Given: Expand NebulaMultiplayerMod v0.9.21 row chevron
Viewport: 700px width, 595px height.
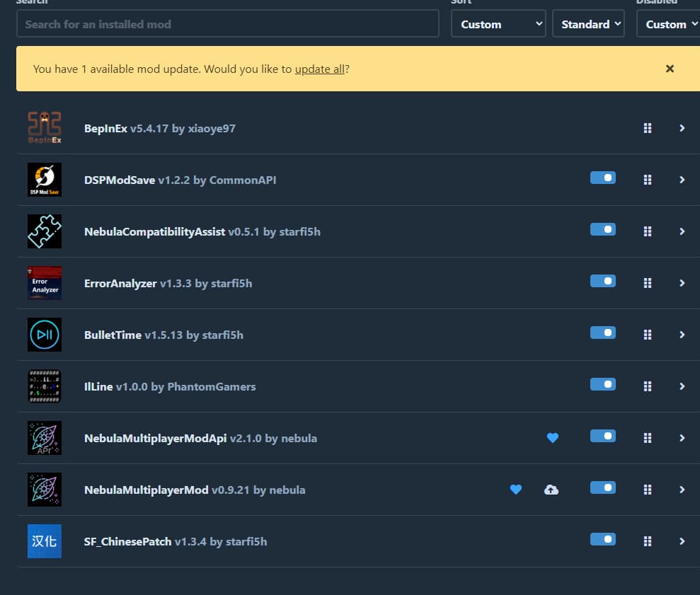Looking at the screenshot, I should pyautogui.click(x=682, y=490).
